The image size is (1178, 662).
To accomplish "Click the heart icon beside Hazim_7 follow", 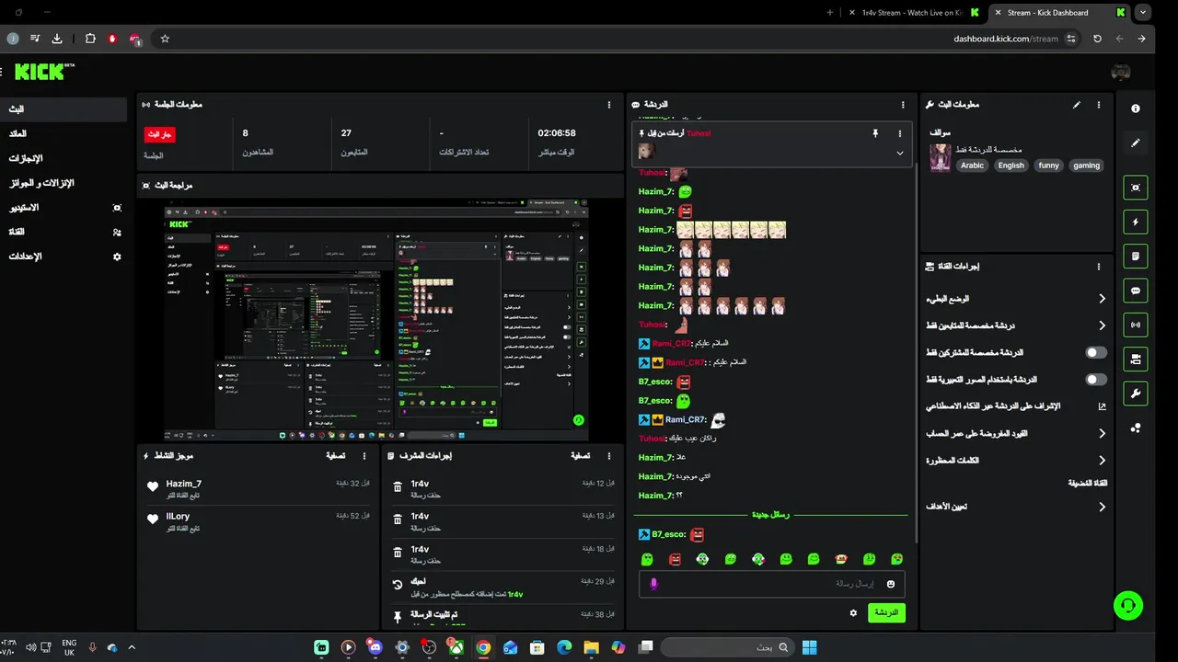I will coord(153,487).
